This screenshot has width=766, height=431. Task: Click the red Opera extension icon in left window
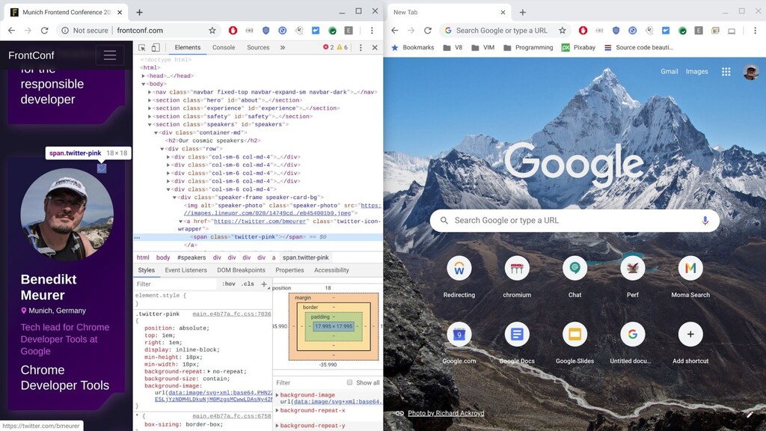[x=233, y=30]
